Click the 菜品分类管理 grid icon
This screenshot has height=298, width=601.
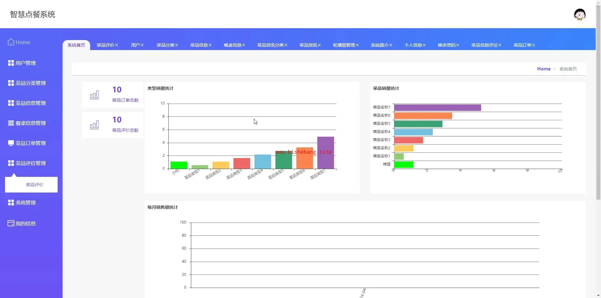11,83
